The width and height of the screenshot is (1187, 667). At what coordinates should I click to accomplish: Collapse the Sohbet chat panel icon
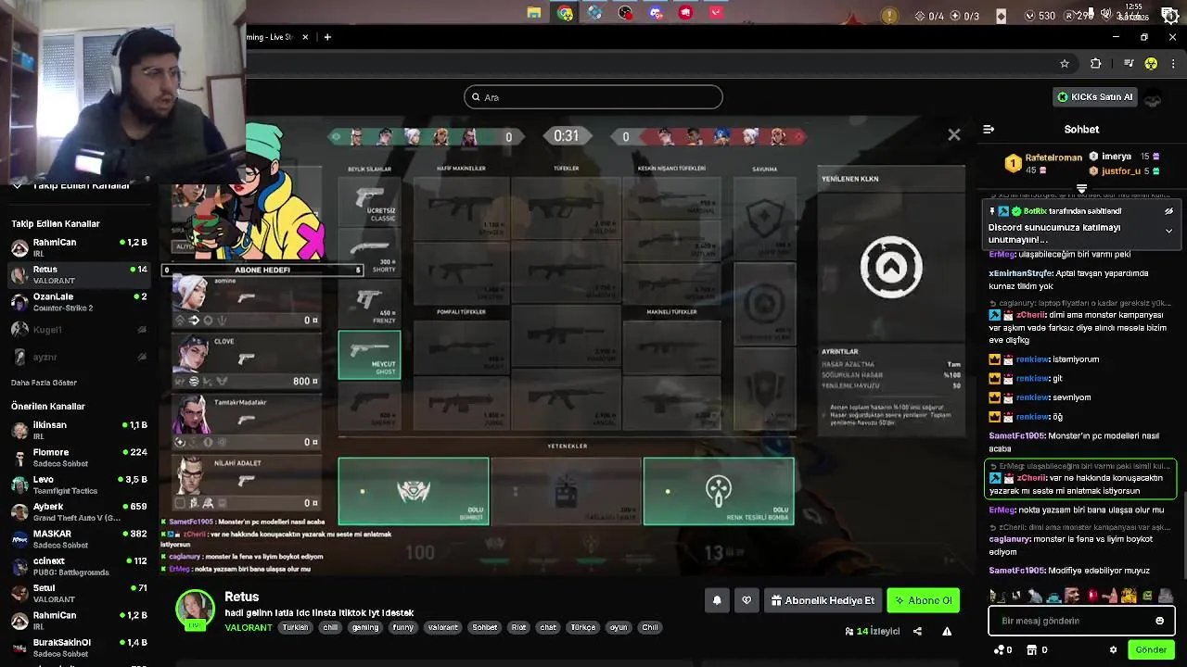(989, 130)
